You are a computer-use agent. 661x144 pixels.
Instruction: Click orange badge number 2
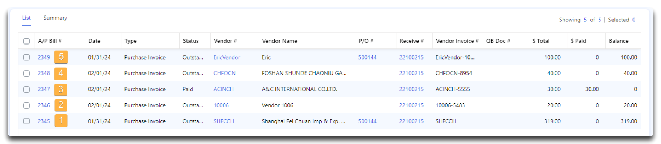(x=61, y=105)
